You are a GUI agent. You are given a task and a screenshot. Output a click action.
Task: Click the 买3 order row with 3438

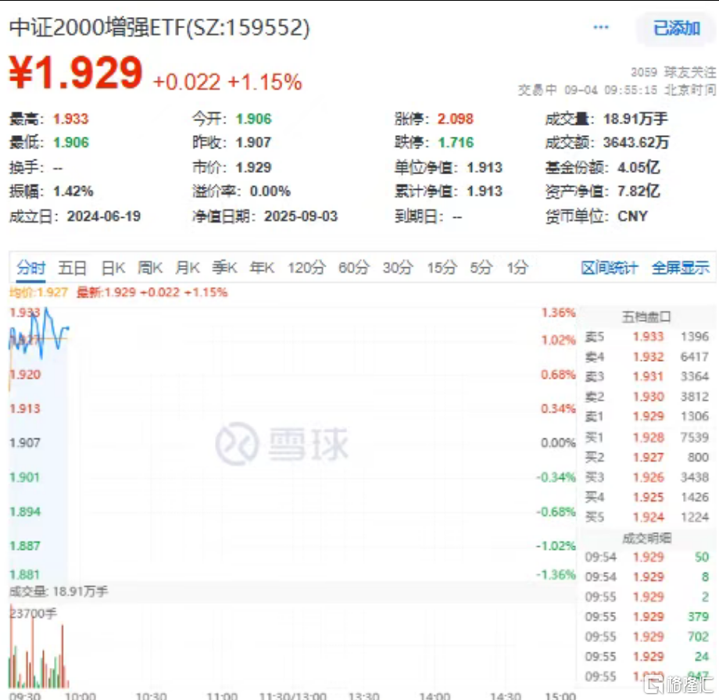(x=646, y=477)
